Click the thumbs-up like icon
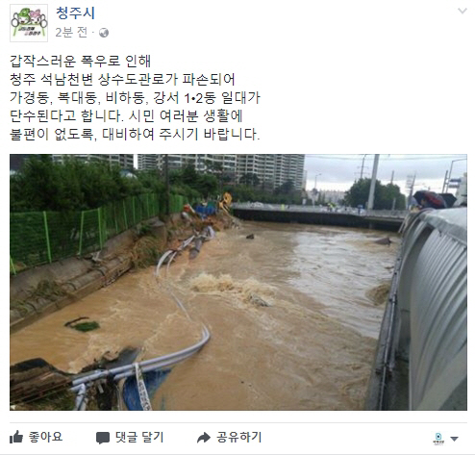475x455 pixels. (16, 437)
